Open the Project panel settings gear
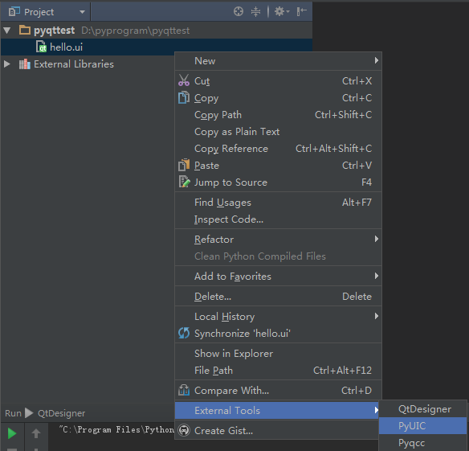Viewport: 469px width, 451px height. [x=282, y=12]
